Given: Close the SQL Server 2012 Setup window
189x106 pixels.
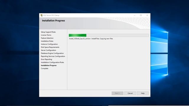Looking at the screenshot, I should (x=147, y=15).
